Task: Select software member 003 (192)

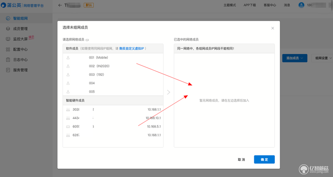Action: pyautogui.click(x=113, y=75)
